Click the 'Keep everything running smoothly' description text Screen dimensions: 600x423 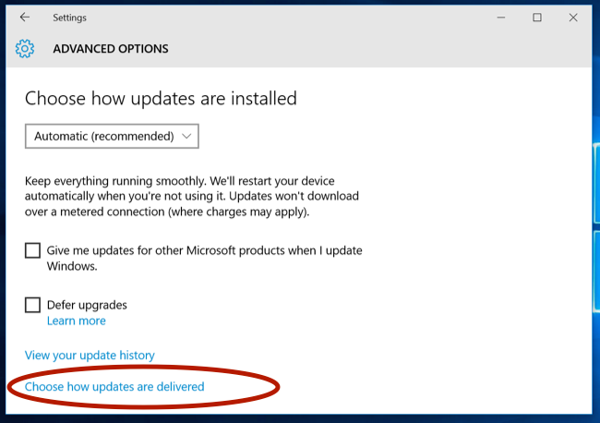click(x=191, y=197)
